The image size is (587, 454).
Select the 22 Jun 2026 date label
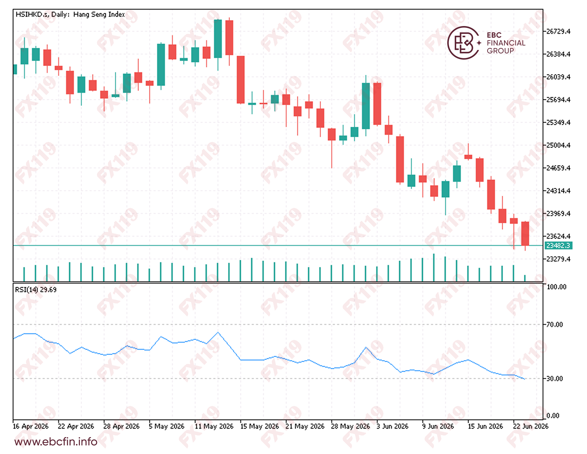(x=531, y=426)
